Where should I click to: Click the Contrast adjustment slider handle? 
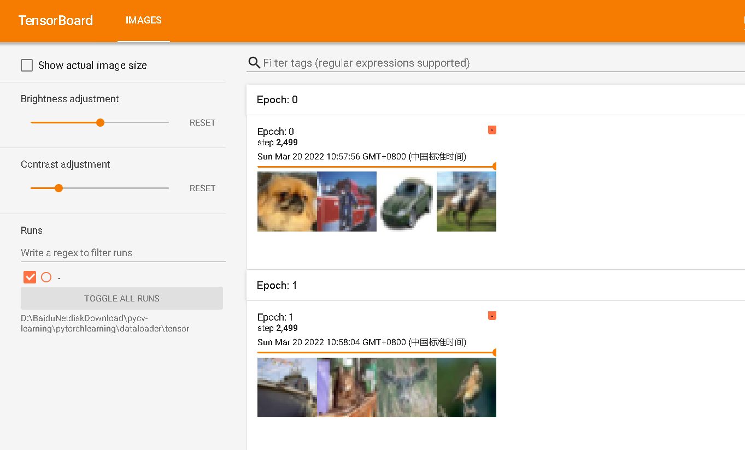pyautogui.click(x=59, y=188)
